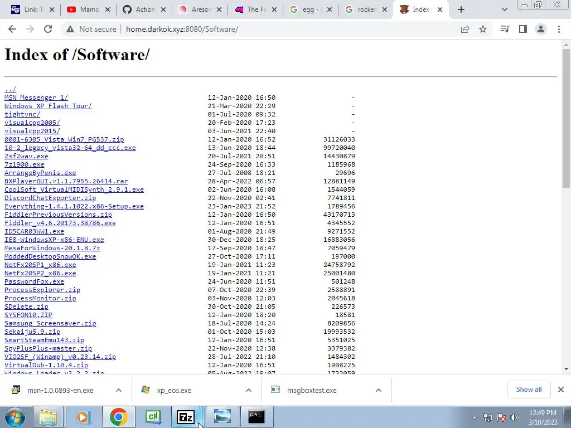Open the Windows_XP_Flash_Tour/ folder
The width and height of the screenshot is (571, 428).
pos(48,106)
